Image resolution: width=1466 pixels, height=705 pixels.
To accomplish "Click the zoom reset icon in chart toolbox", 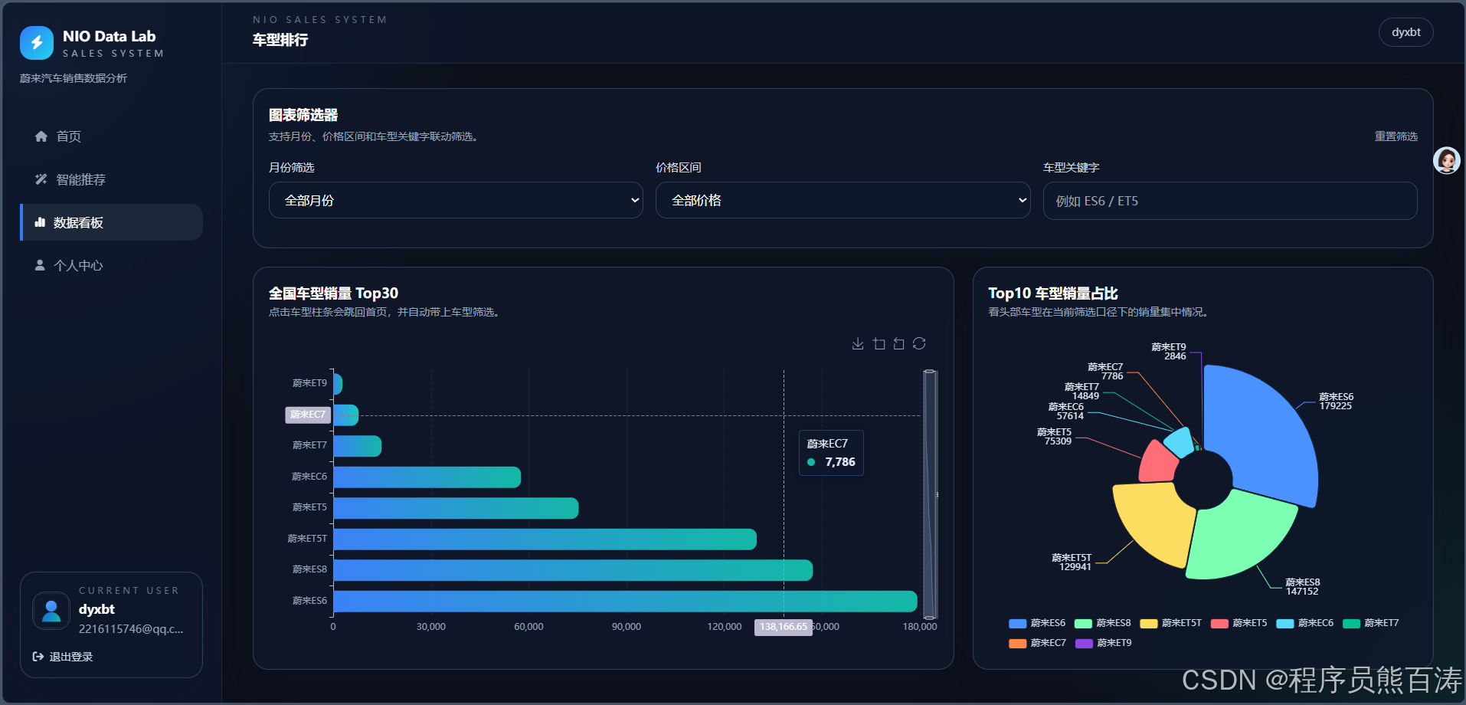I will (899, 344).
